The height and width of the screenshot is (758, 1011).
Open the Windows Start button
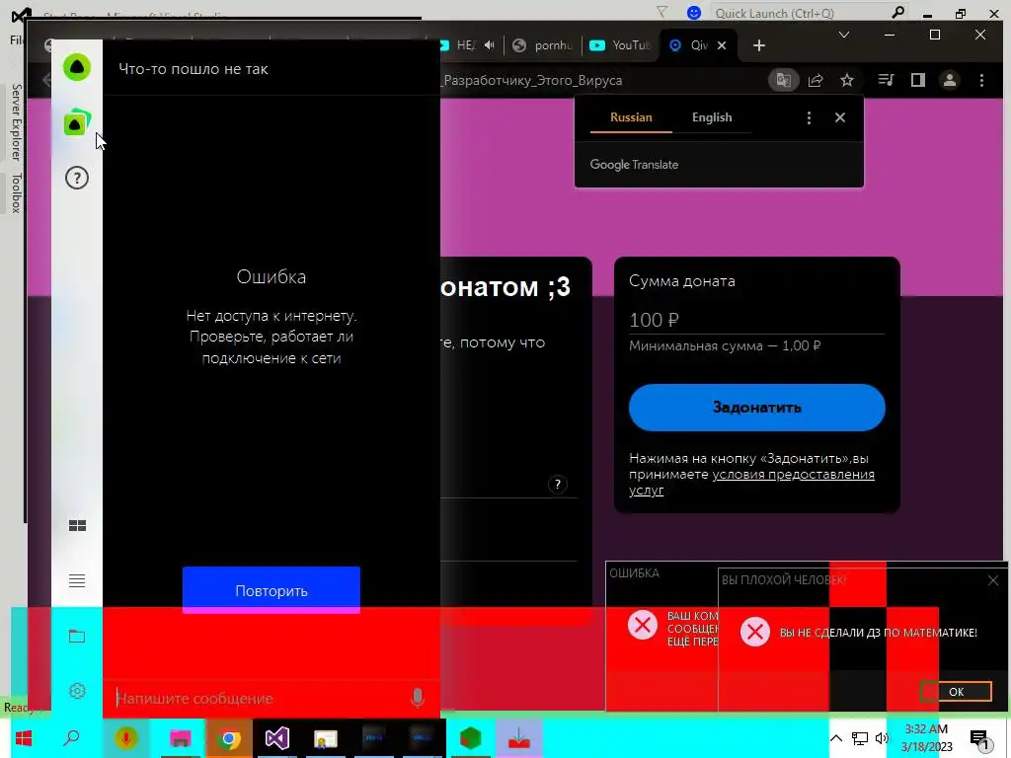click(x=24, y=738)
